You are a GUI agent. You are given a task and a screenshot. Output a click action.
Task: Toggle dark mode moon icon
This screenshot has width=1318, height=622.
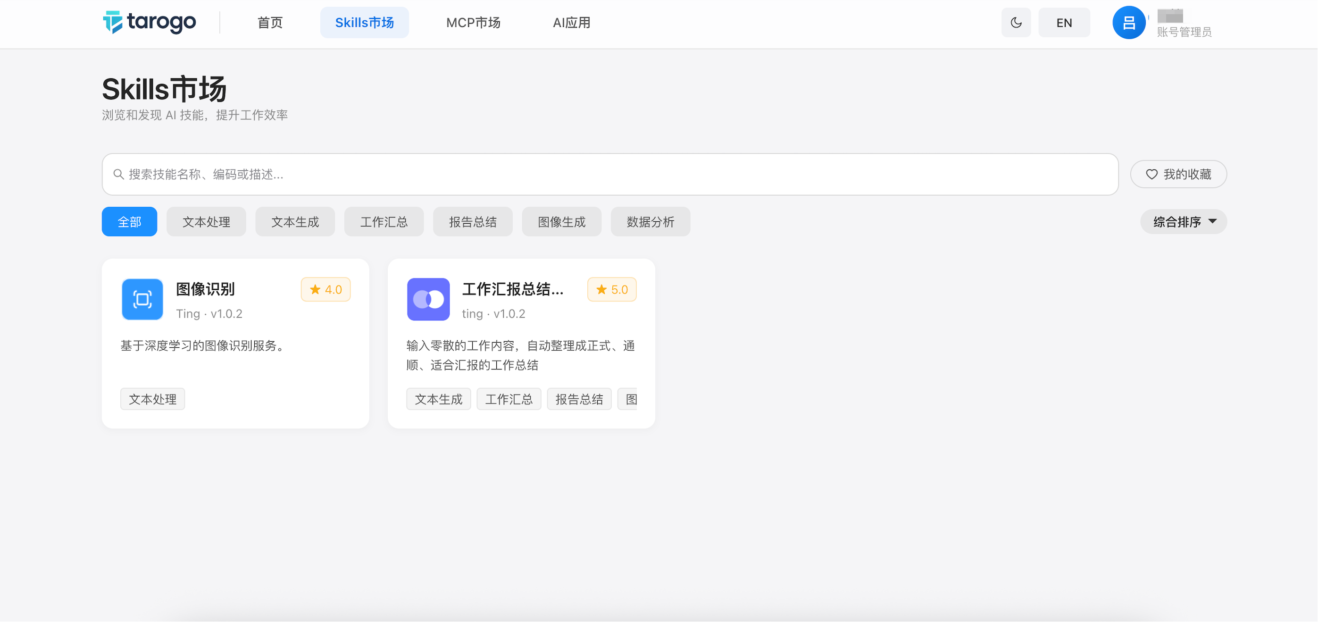1016,23
